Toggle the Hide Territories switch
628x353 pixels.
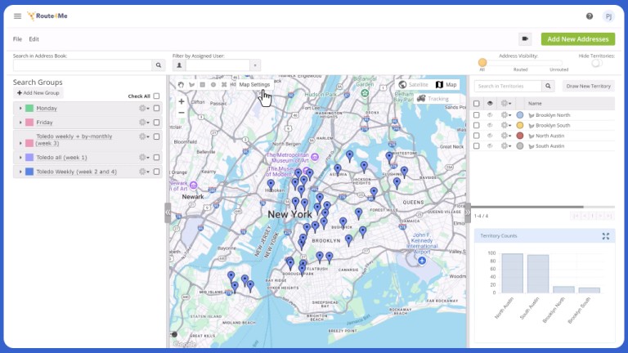(x=596, y=63)
